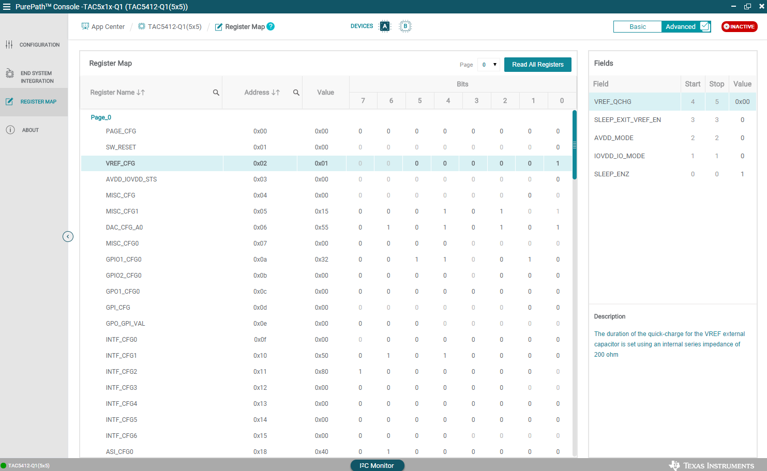Screen dimensions: 767x471
Task: Sort by Register Name arrows
Action: tap(141, 93)
